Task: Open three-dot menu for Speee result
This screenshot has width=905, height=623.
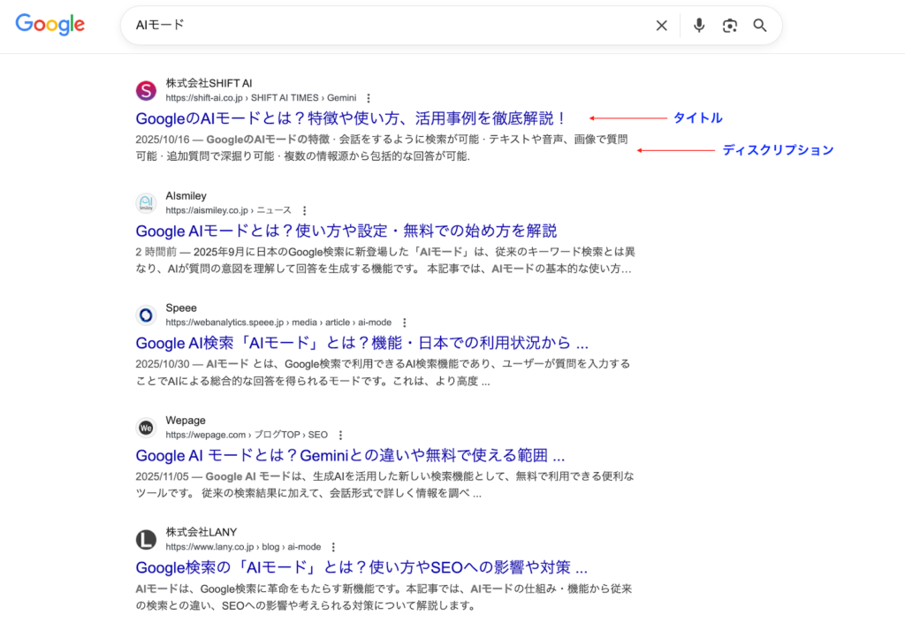Action: click(405, 323)
